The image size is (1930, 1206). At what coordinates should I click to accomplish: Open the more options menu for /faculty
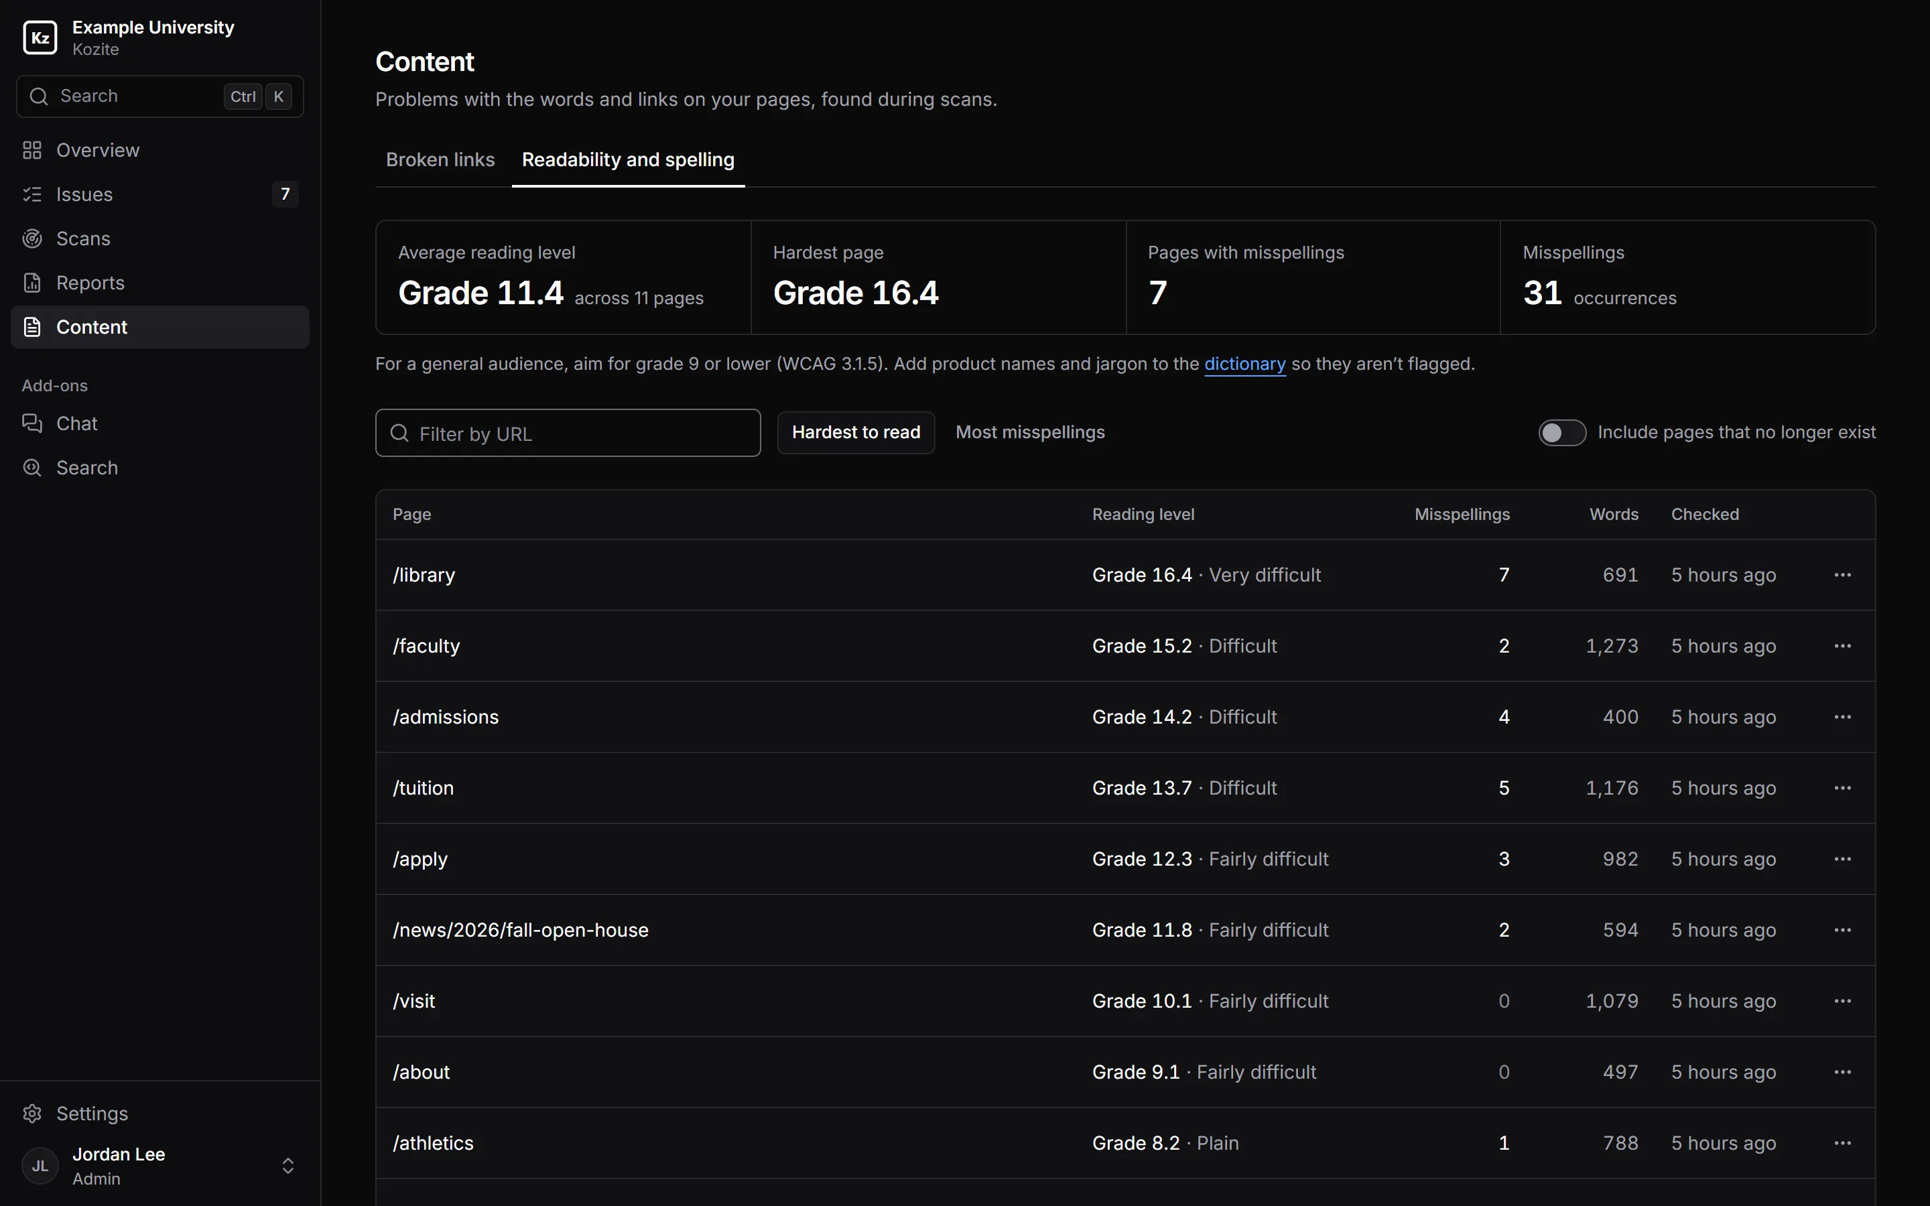click(1842, 646)
